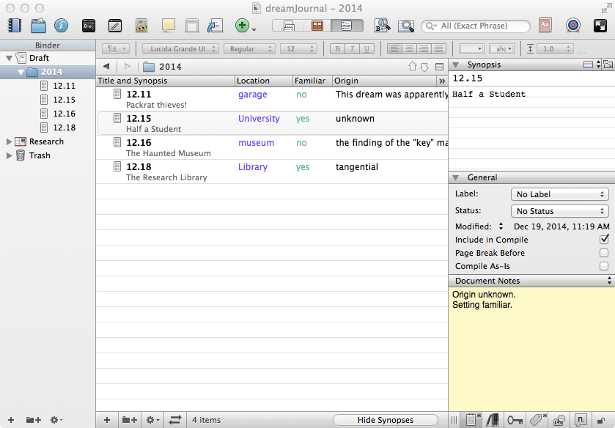Image resolution: width=615 pixels, height=428 pixels.
Task: Click the museum location cell for 12.16
Action: (x=256, y=143)
